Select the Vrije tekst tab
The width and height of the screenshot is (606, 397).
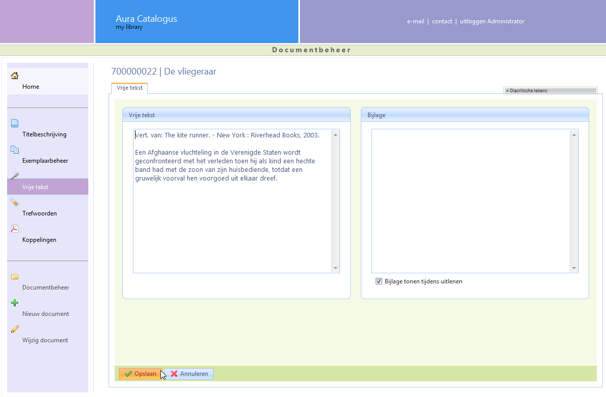pos(129,88)
